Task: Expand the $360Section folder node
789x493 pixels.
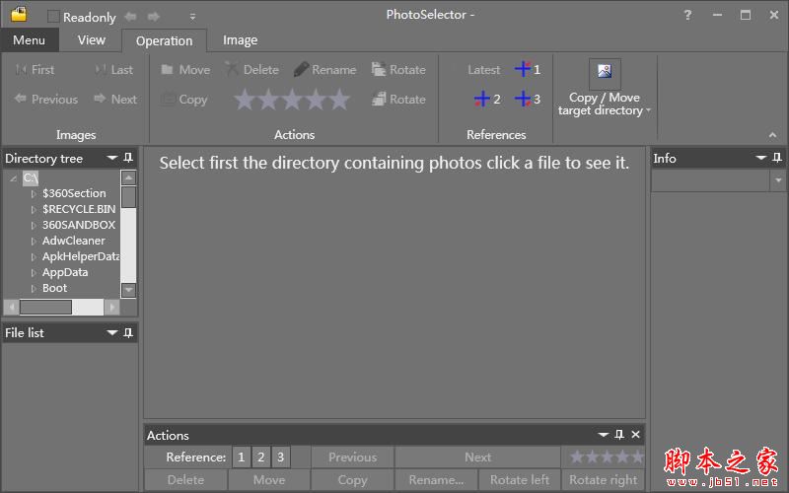Action: point(33,194)
